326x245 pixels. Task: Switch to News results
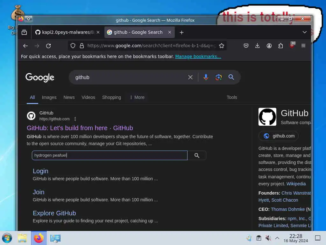[69, 97]
